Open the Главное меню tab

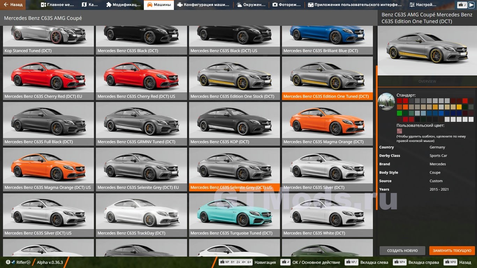[x=58, y=5]
